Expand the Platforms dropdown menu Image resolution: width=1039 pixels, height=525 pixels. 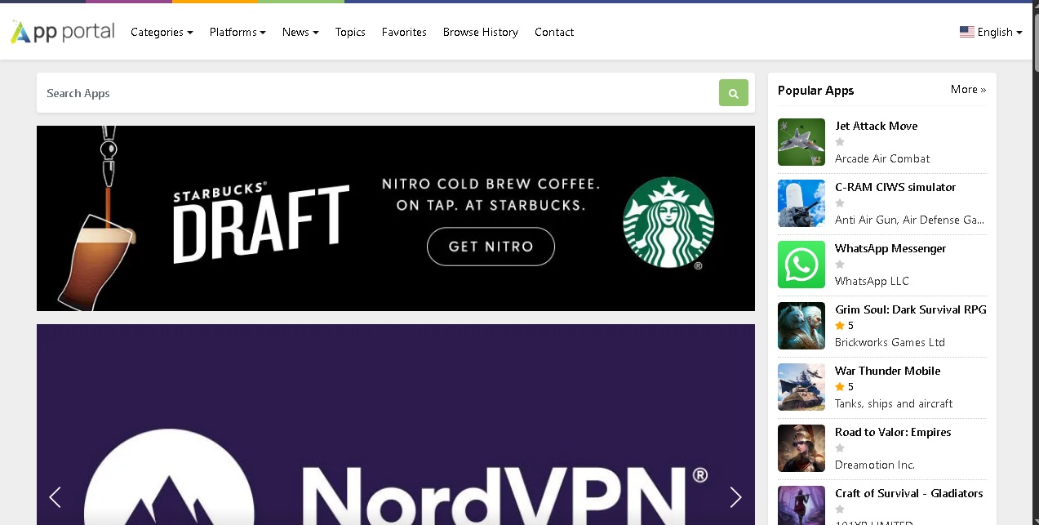[x=238, y=32]
